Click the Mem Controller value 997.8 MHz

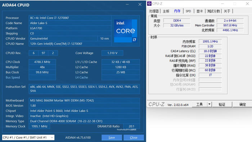click(x=230, y=26)
